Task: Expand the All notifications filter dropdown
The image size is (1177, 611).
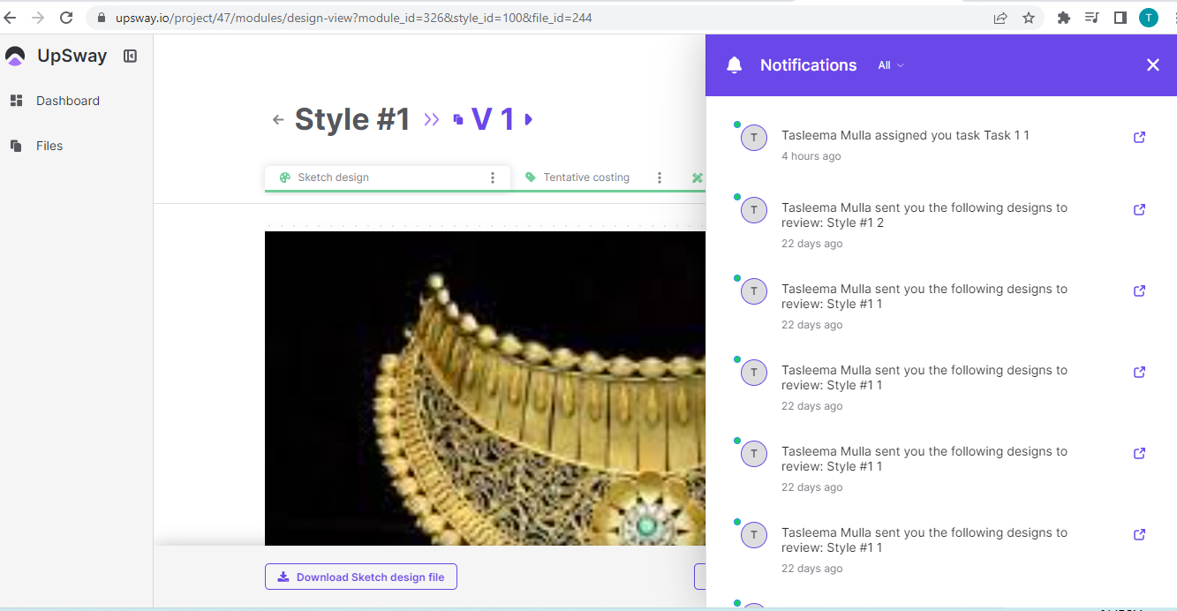Action: 890,64
